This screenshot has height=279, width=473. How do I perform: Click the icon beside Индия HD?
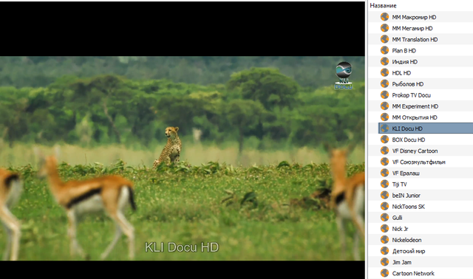(384, 61)
